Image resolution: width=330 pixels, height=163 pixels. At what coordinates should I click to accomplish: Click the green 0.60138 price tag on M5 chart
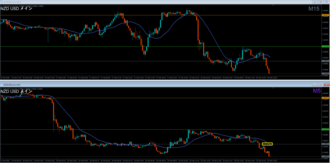pos(325,129)
